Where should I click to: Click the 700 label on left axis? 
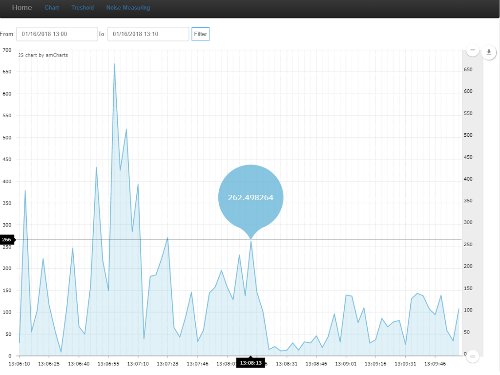tap(7, 50)
